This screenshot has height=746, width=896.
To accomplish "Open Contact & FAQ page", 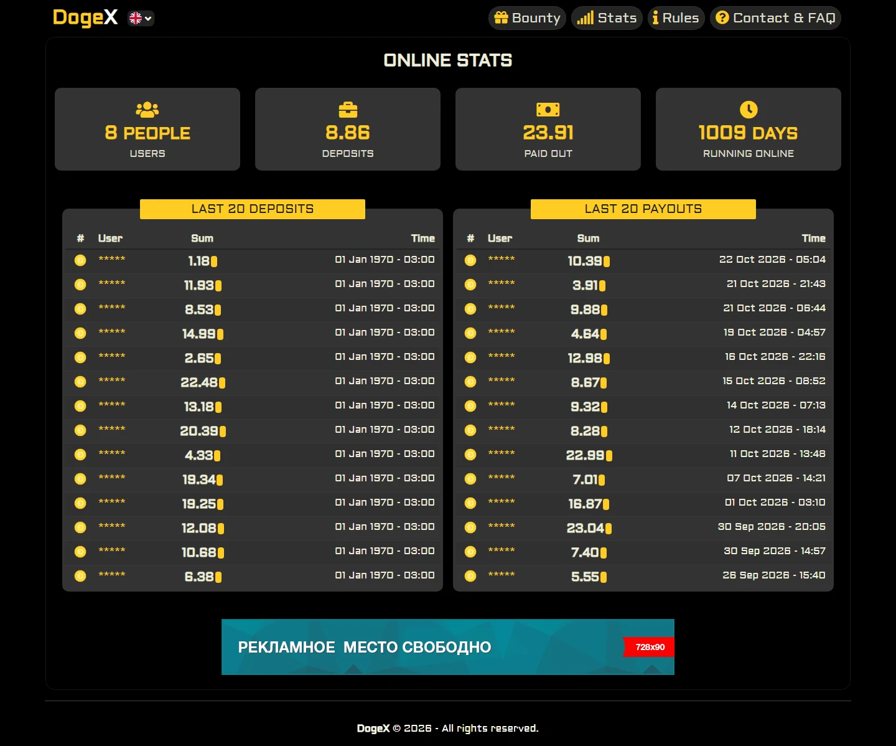I will click(x=775, y=18).
